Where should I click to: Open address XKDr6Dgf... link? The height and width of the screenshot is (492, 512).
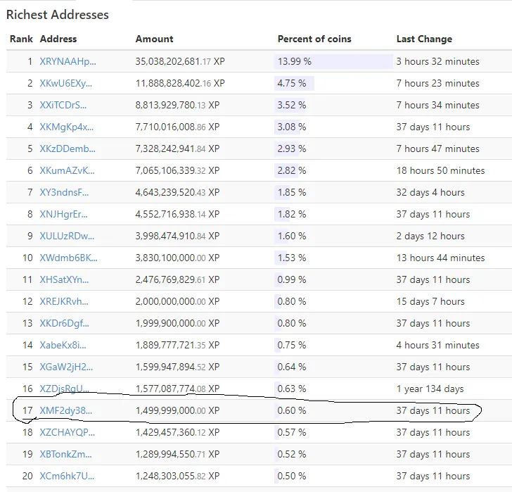pos(64,324)
